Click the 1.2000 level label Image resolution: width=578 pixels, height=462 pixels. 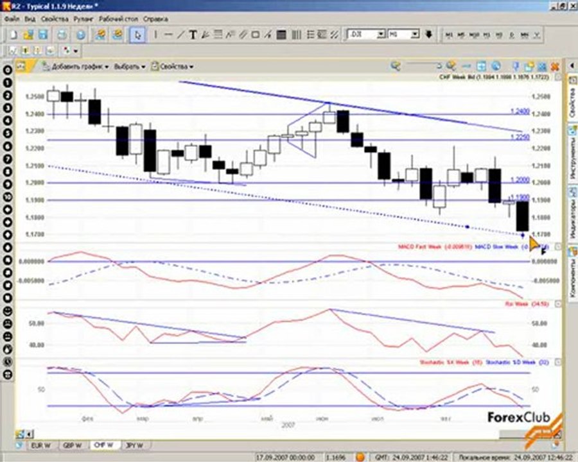coord(520,180)
